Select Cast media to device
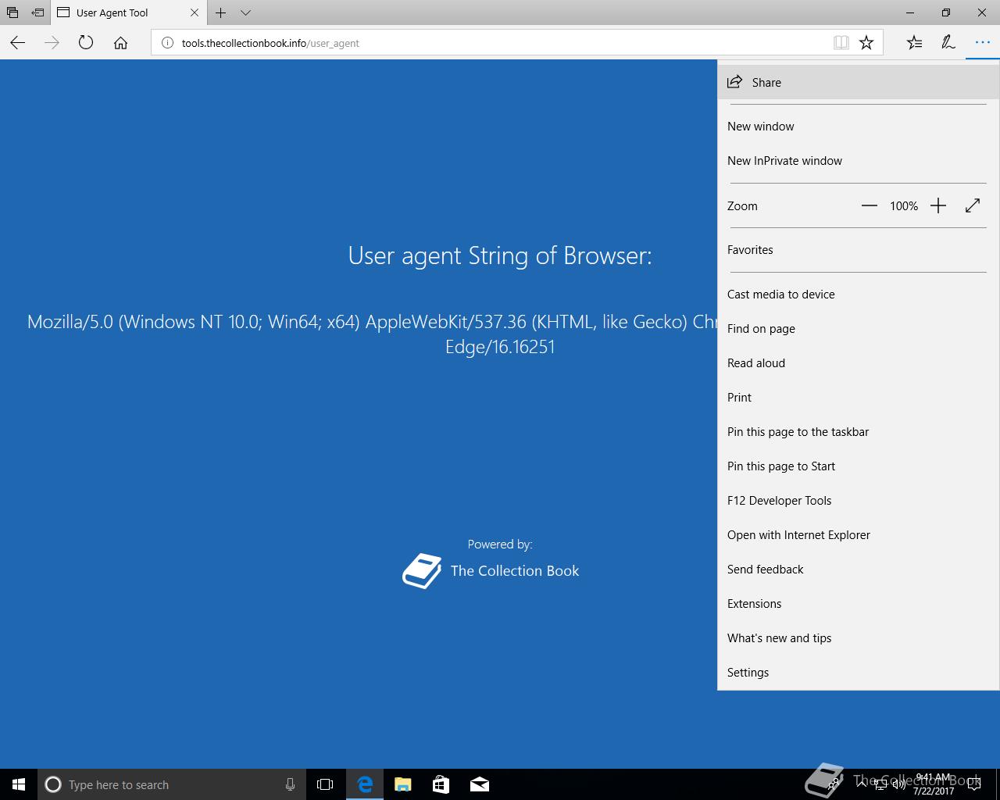Viewport: 1000px width, 800px height. pyautogui.click(x=858, y=294)
